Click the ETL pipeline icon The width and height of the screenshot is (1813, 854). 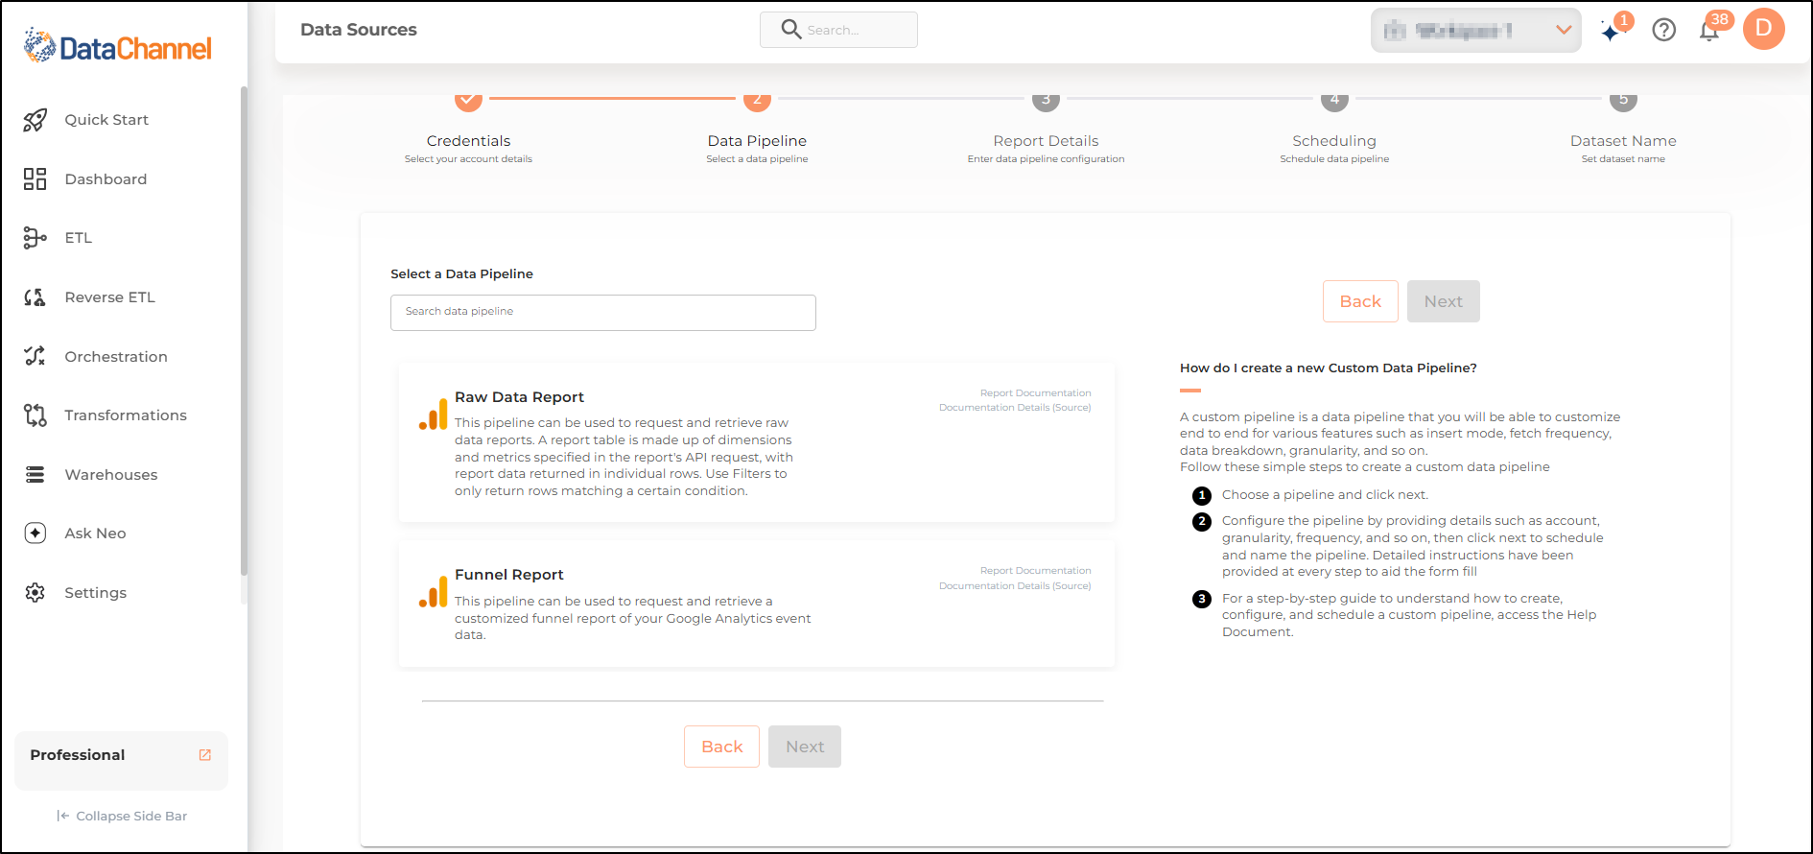point(35,238)
